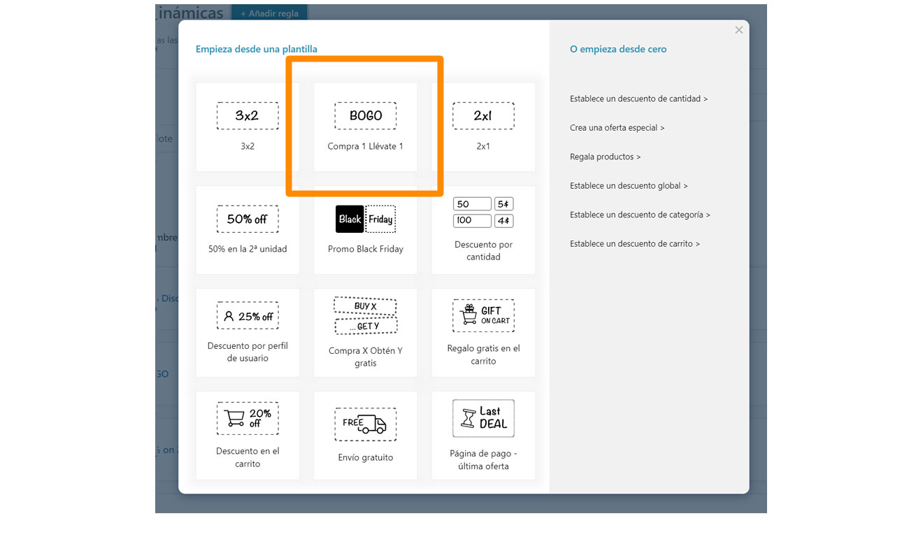Pick the Buy X Get Y template
Viewport: 909px width, 537px height.
(x=365, y=316)
